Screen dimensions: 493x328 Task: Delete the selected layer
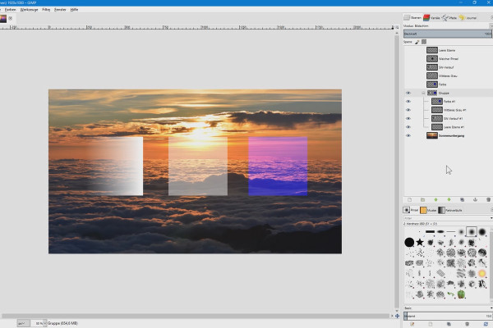[x=488, y=199]
